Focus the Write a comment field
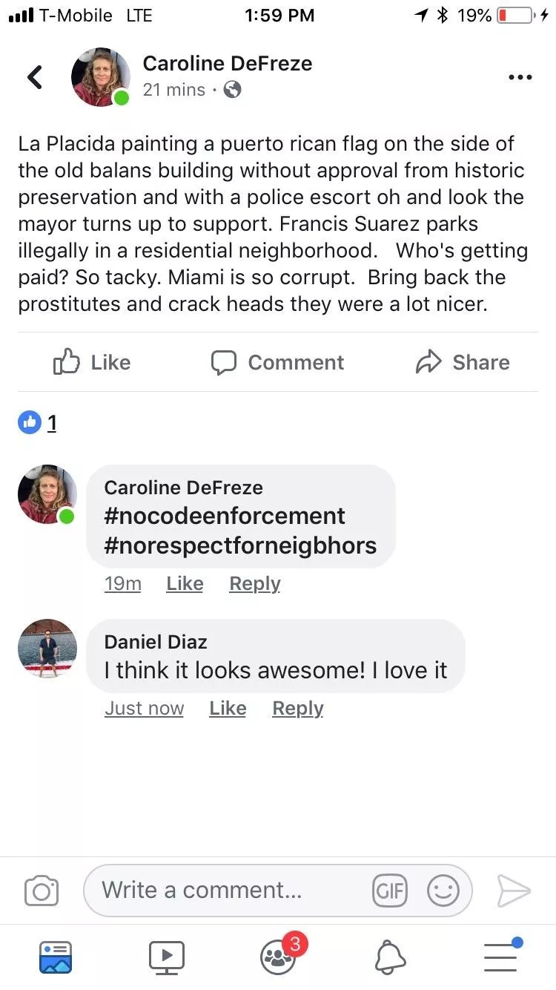Image resolution: width=556 pixels, height=990 pixels. 230,891
